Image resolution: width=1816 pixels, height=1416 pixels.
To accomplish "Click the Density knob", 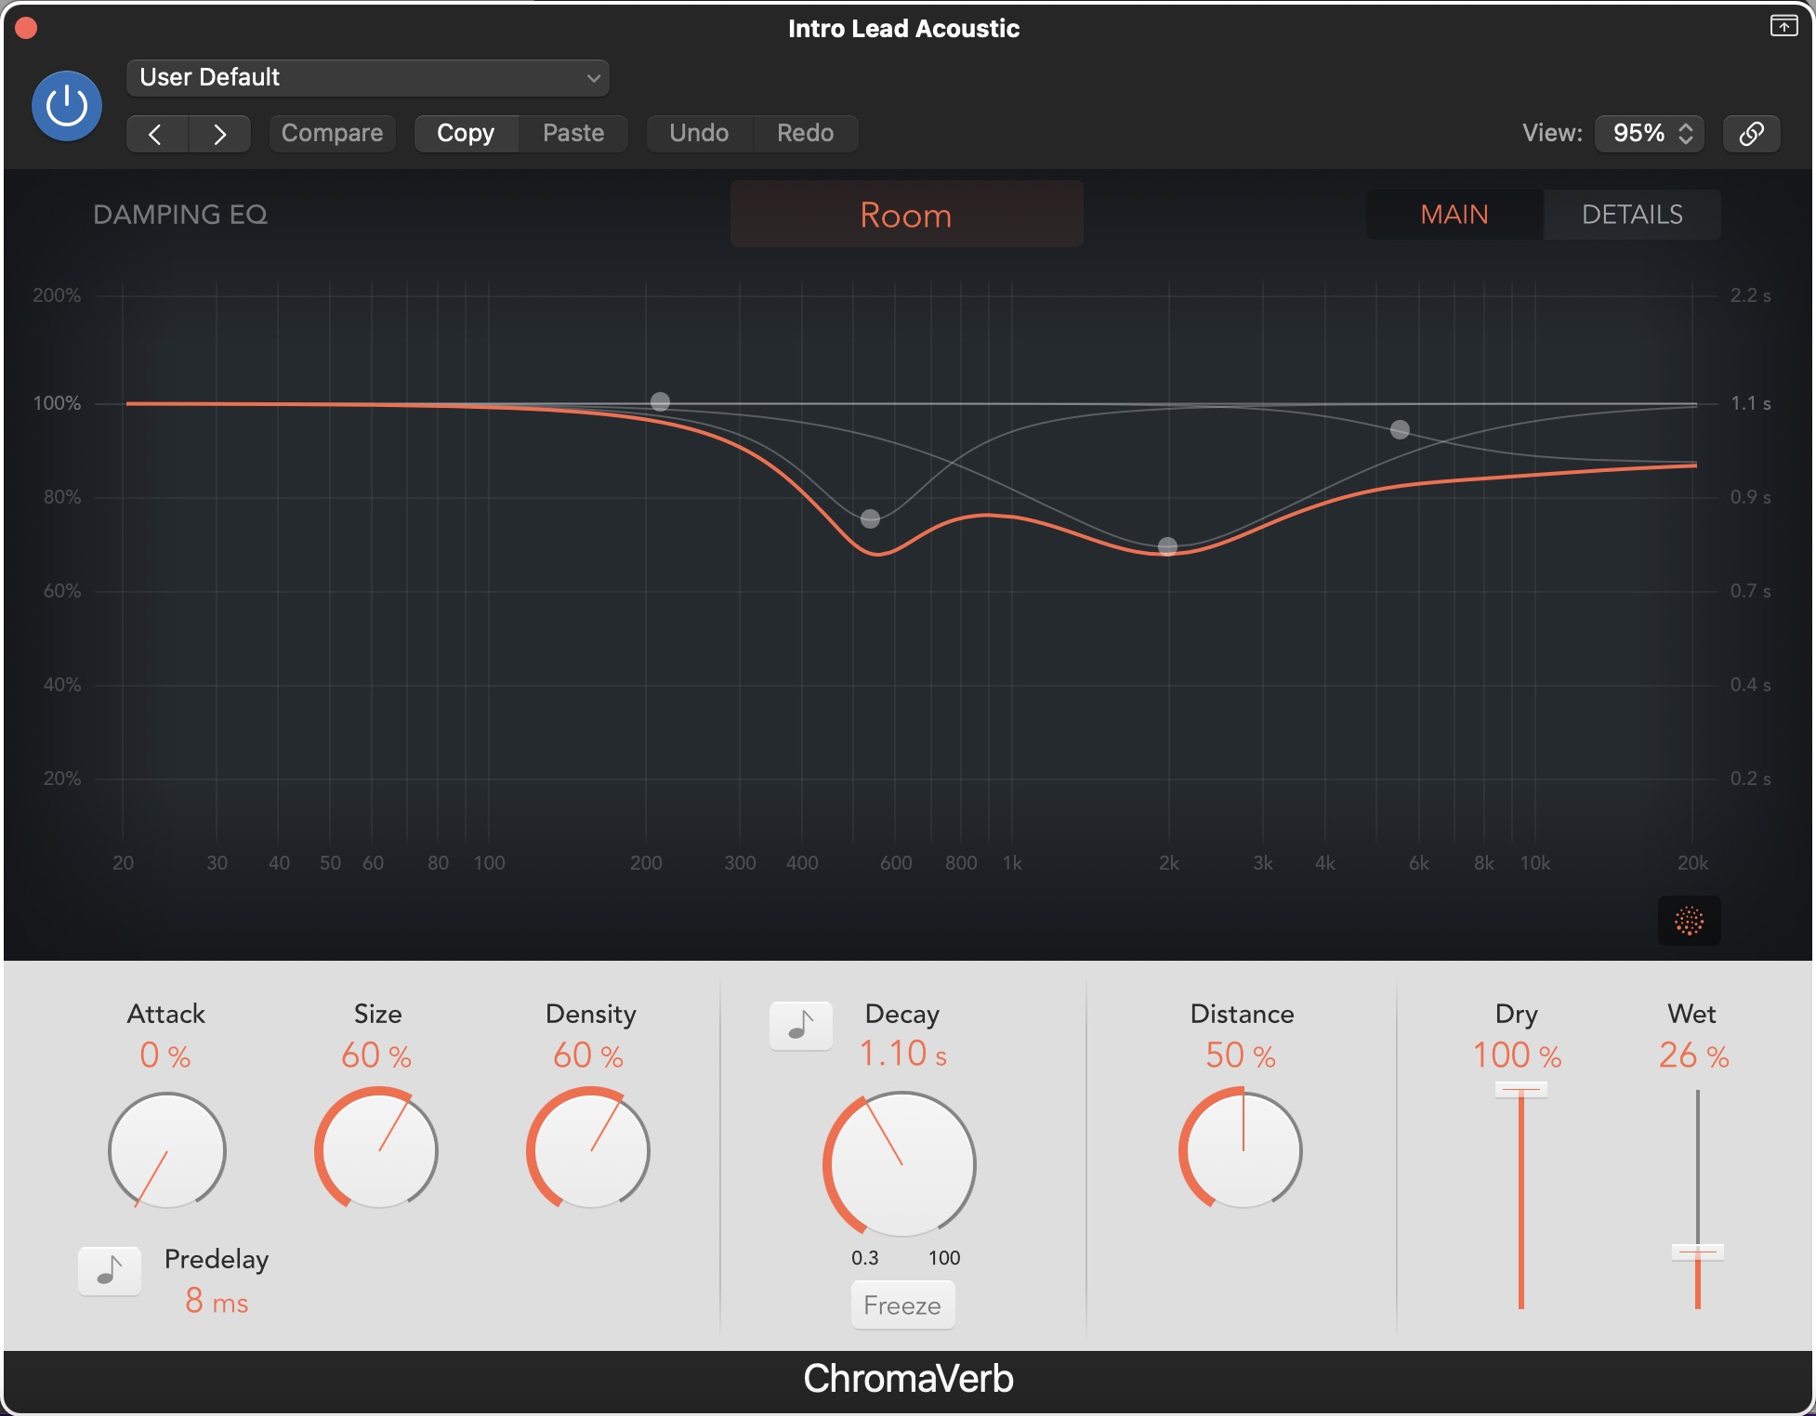I will click(589, 1150).
